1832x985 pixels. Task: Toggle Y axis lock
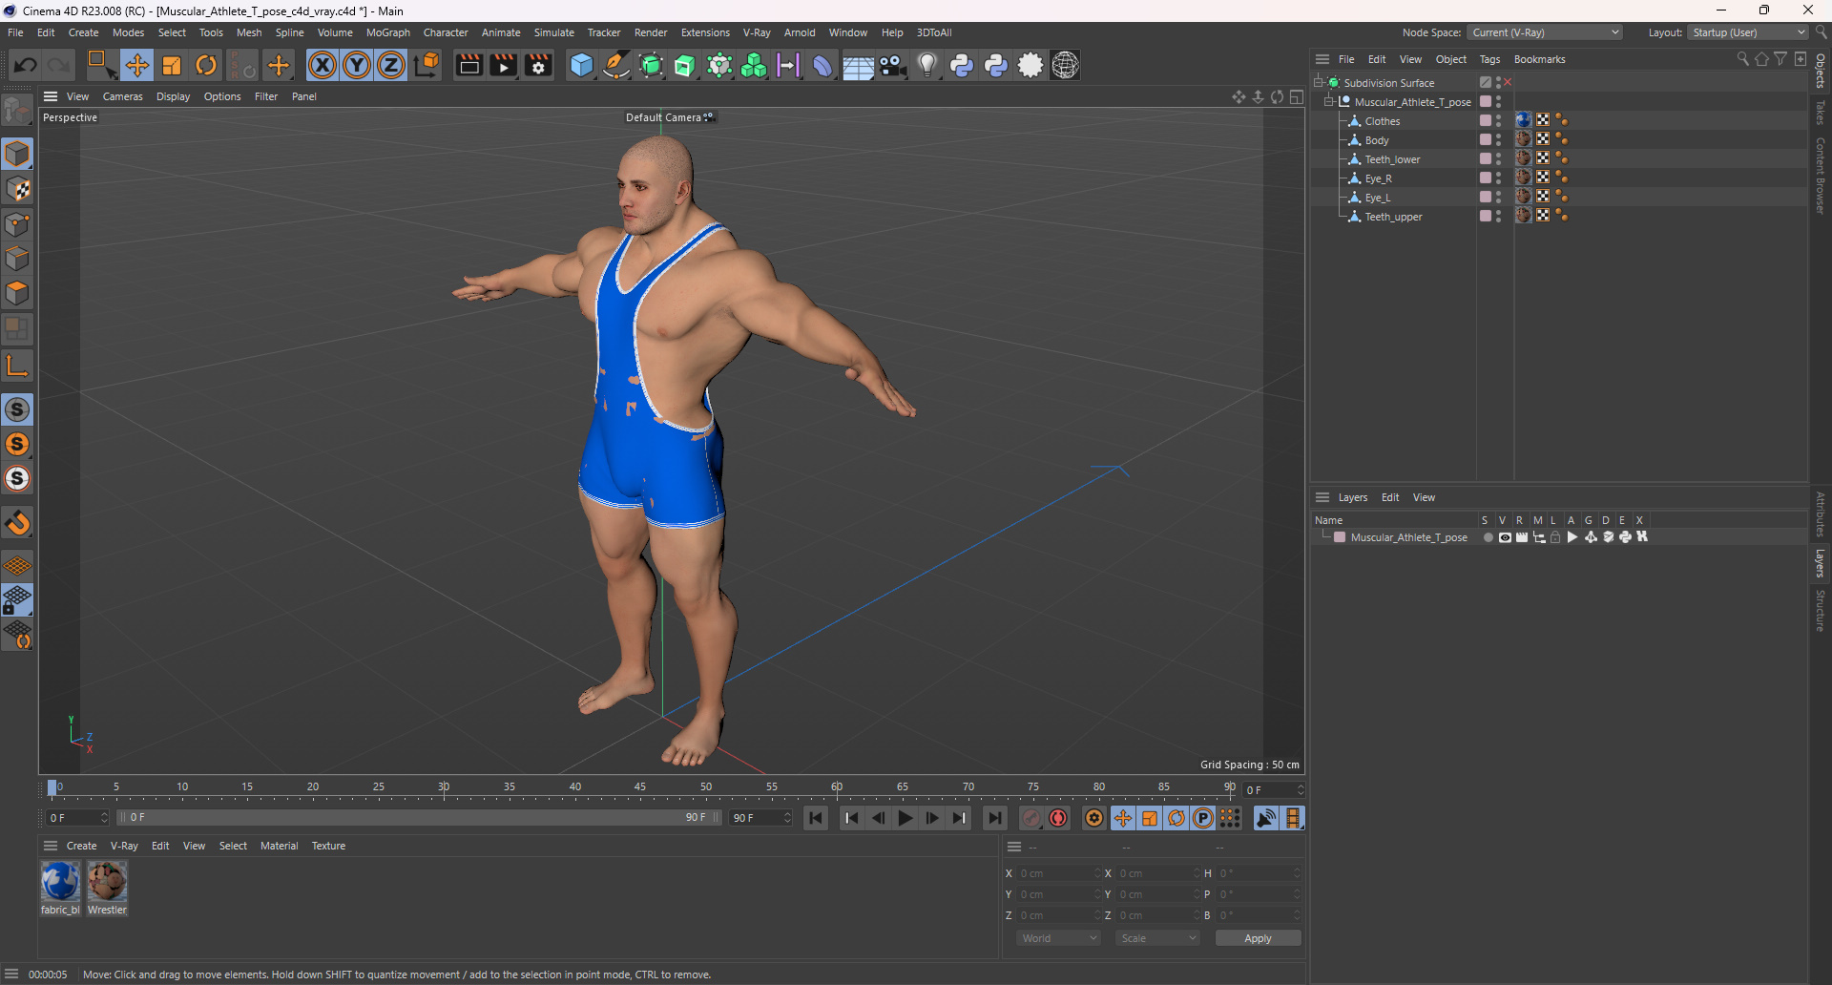point(357,65)
